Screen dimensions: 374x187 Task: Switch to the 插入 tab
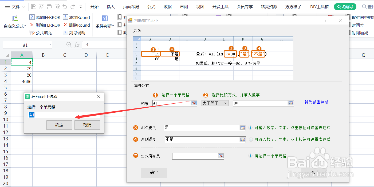pos(111,7)
